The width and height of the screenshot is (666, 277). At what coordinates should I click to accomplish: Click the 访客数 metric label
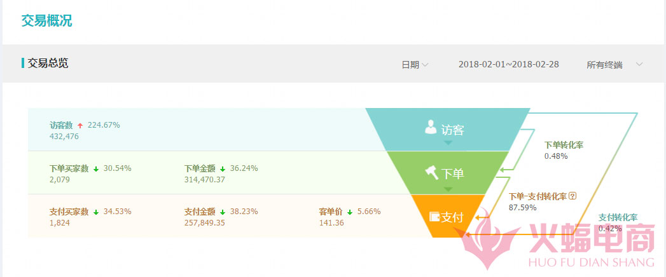click(61, 125)
